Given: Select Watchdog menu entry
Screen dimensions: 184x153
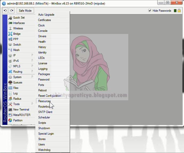Looking at the screenshot, I should [53, 150].
